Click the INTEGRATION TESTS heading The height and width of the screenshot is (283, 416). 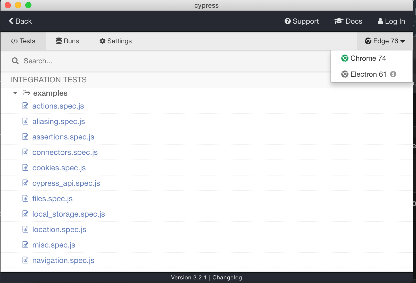coord(49,80)
